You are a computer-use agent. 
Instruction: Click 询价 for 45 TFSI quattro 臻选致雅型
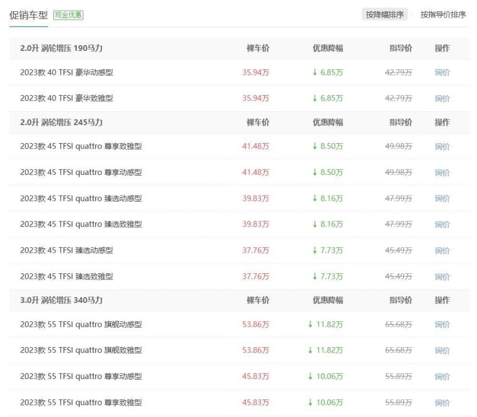442,225
